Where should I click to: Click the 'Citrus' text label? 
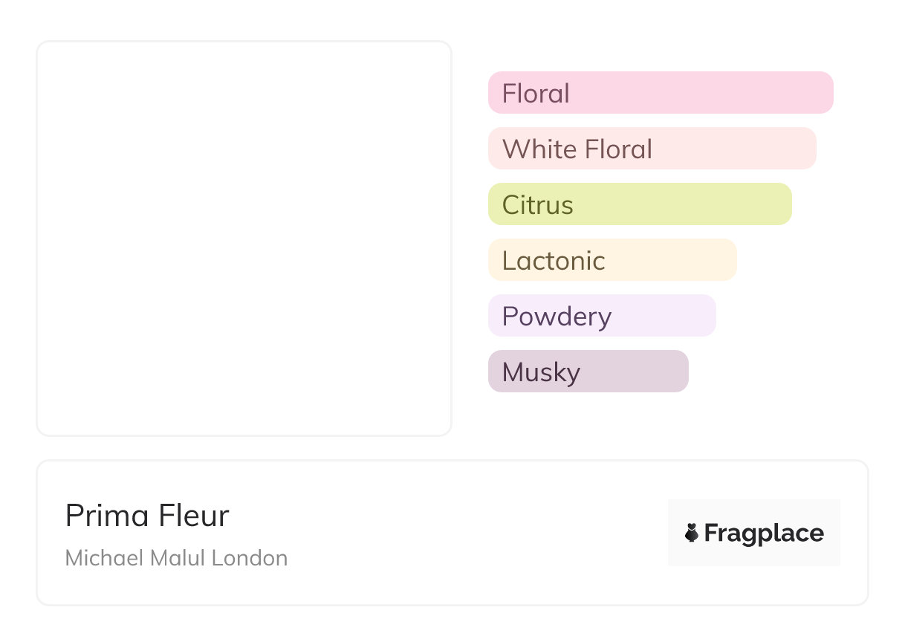(538, 205)
